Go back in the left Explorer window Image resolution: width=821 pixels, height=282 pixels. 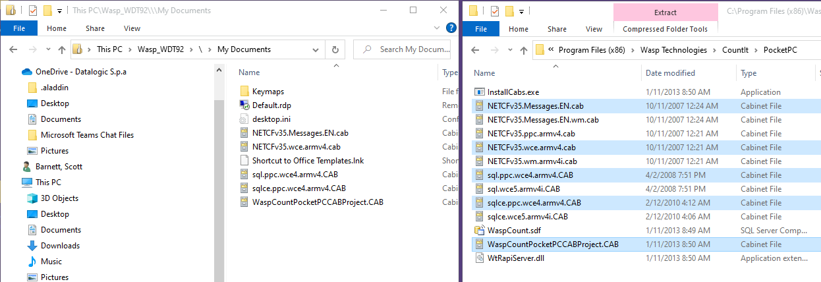13,49
